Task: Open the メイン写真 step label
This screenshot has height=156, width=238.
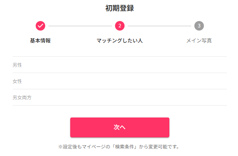Action: point(199,40)
